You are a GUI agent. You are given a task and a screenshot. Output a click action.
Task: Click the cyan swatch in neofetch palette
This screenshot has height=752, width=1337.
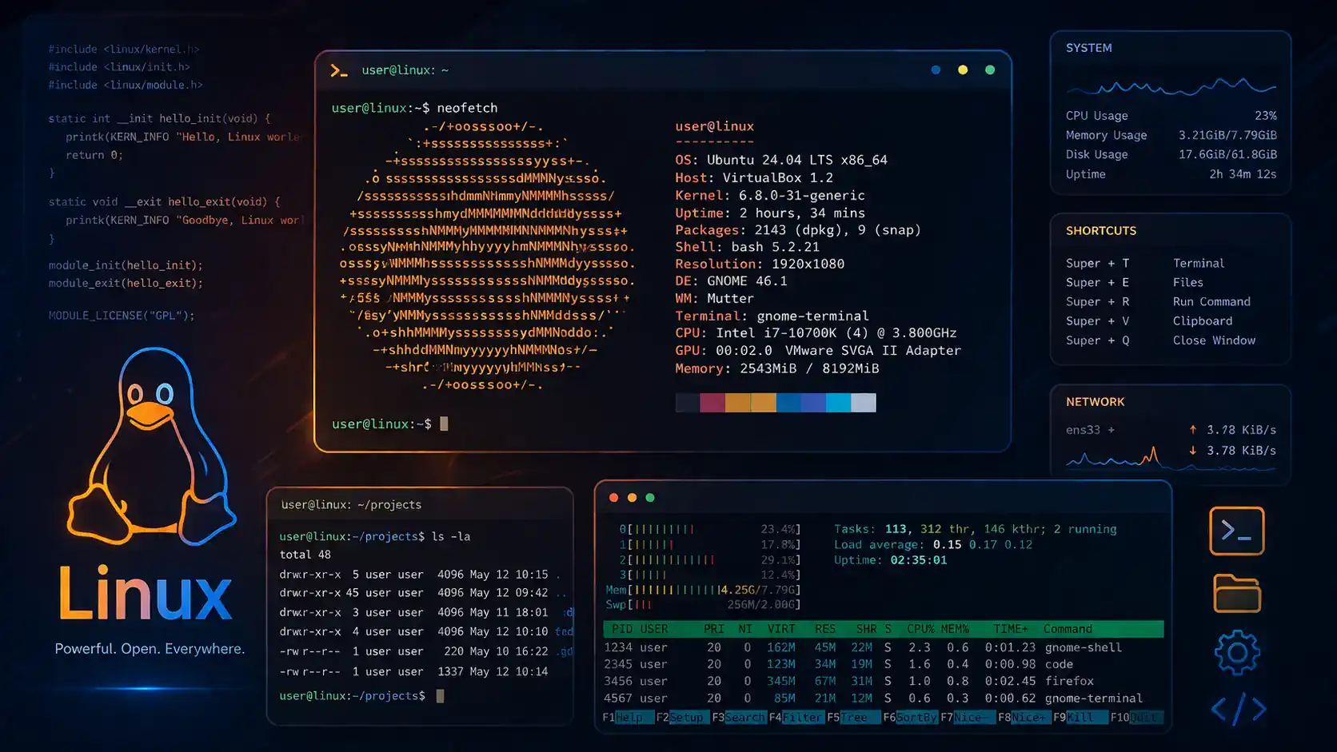[x=839, y=403]
